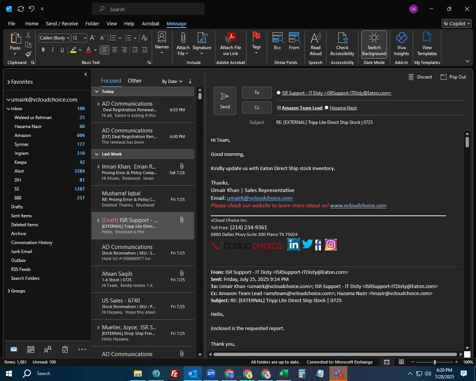Collapse the Last Week message group
This screenshot has height=381, width=476.
point(97,154)
